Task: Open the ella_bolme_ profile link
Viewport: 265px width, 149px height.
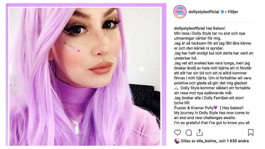Action: tap(207, 141)
